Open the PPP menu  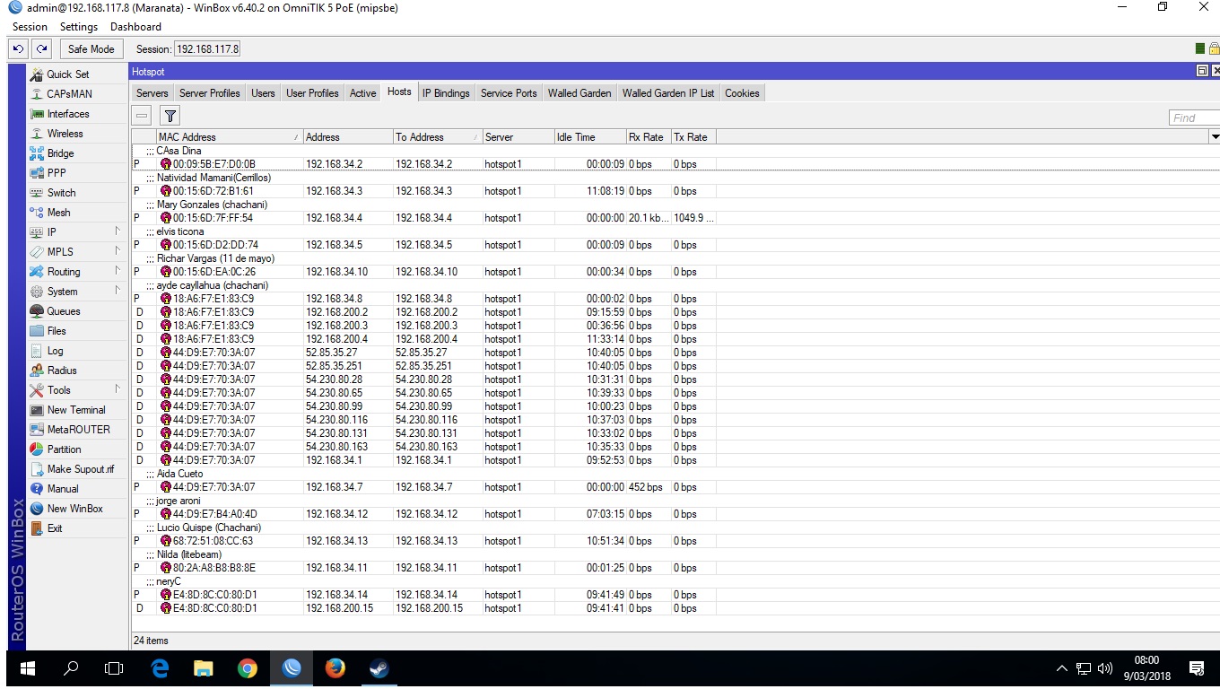(x=57, y=173)
